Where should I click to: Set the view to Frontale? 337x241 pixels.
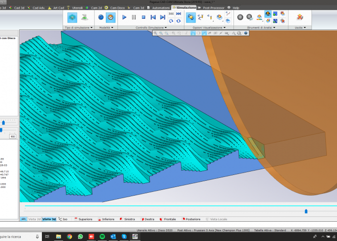click(168, 219)
